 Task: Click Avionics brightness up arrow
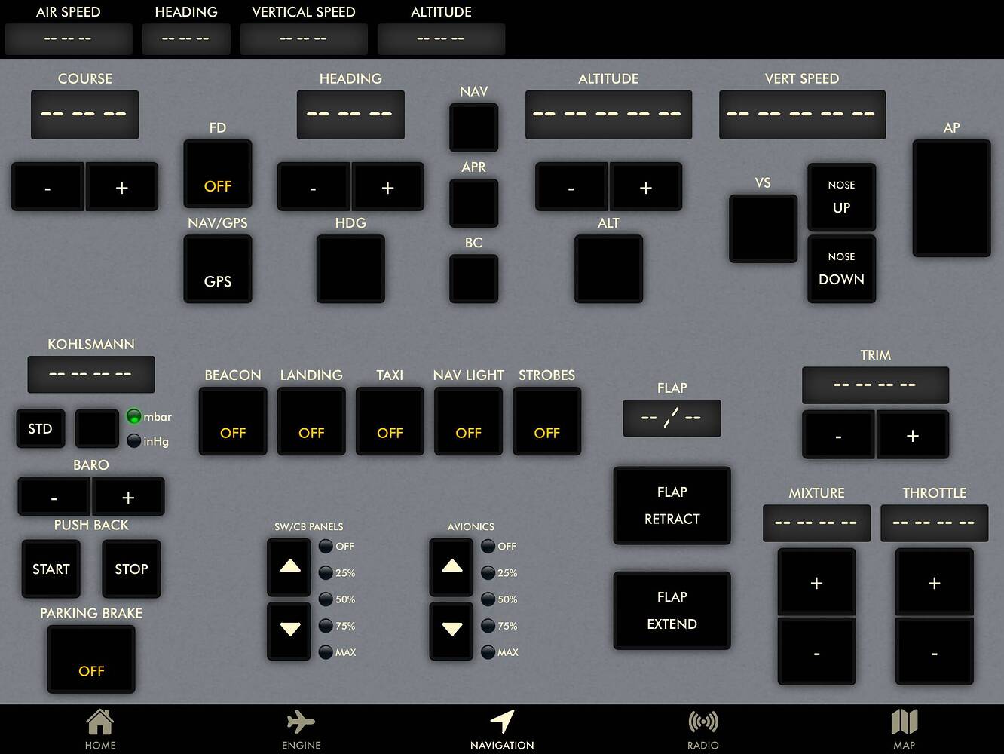click(x=452, y=567)
